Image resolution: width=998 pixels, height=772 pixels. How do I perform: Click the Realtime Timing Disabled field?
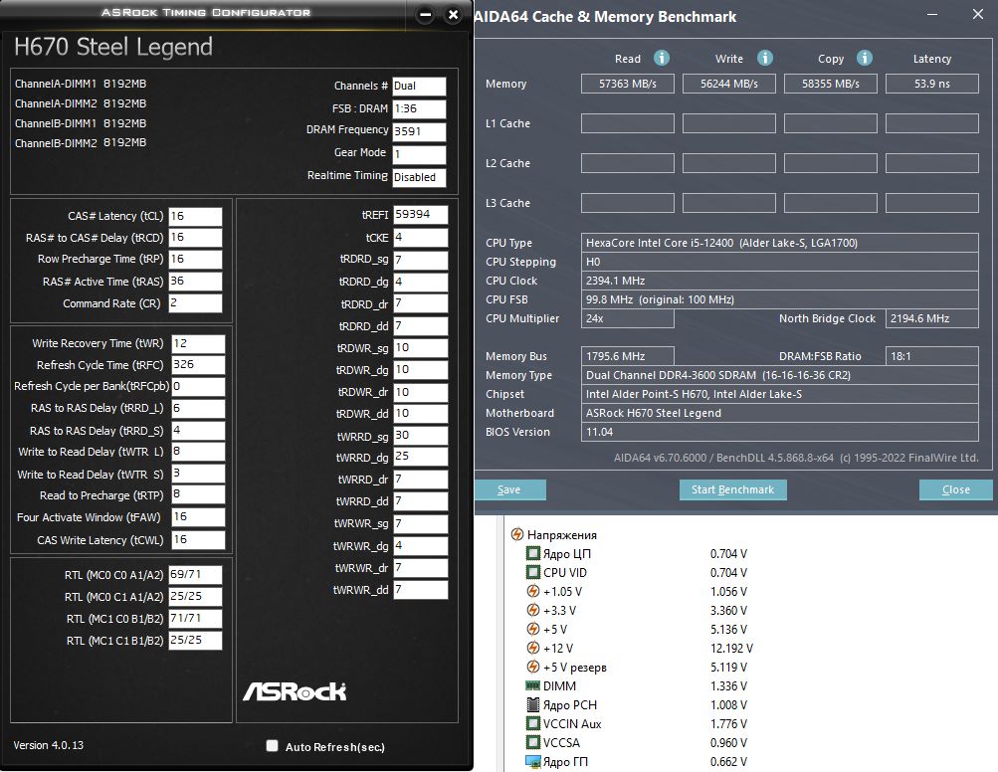click(x=419, y=177)
